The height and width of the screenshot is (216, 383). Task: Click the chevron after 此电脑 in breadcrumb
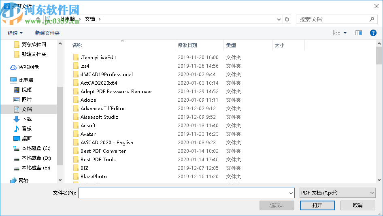point(80,19)
